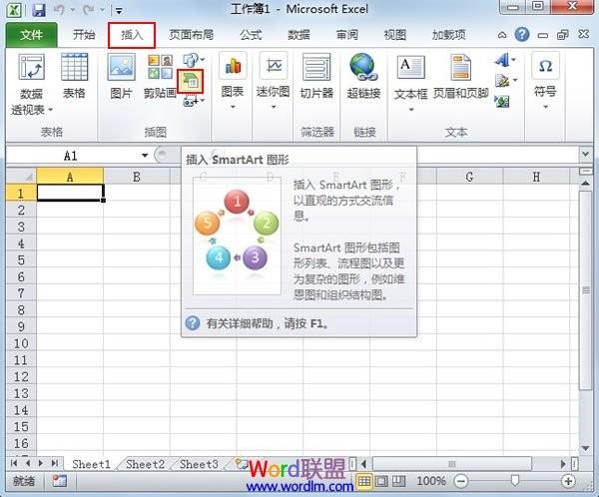The image size is (599, 497).
Task: Click the zoom out minus button
Action: [x=461, y=481]
